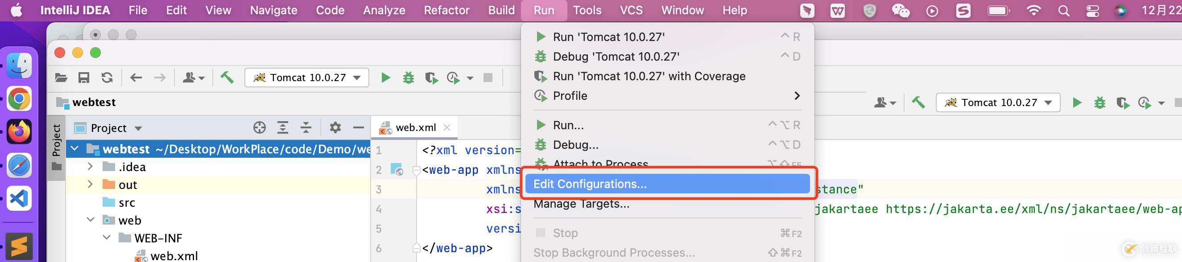Select the Run... menu entry

(x=668, y=125)
